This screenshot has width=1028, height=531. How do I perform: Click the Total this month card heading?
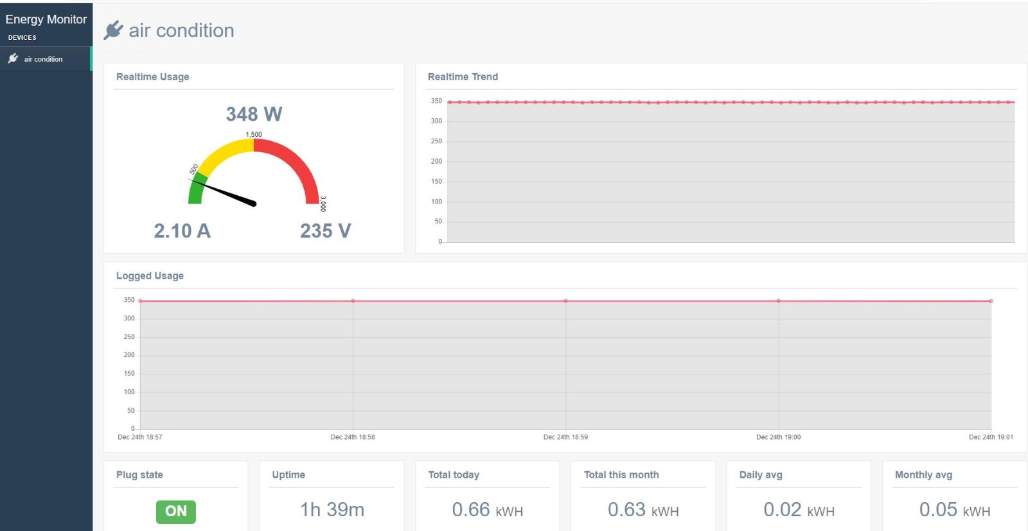point(621,475)
